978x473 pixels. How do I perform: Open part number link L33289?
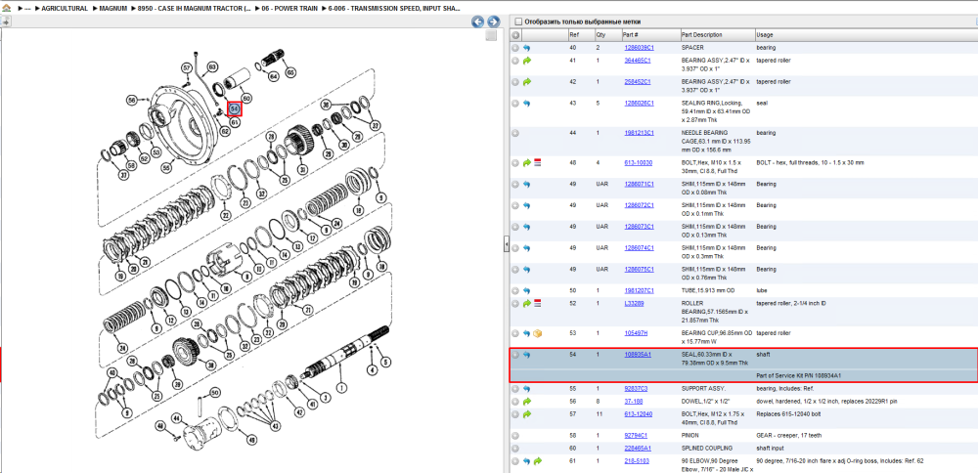(633, 304)
